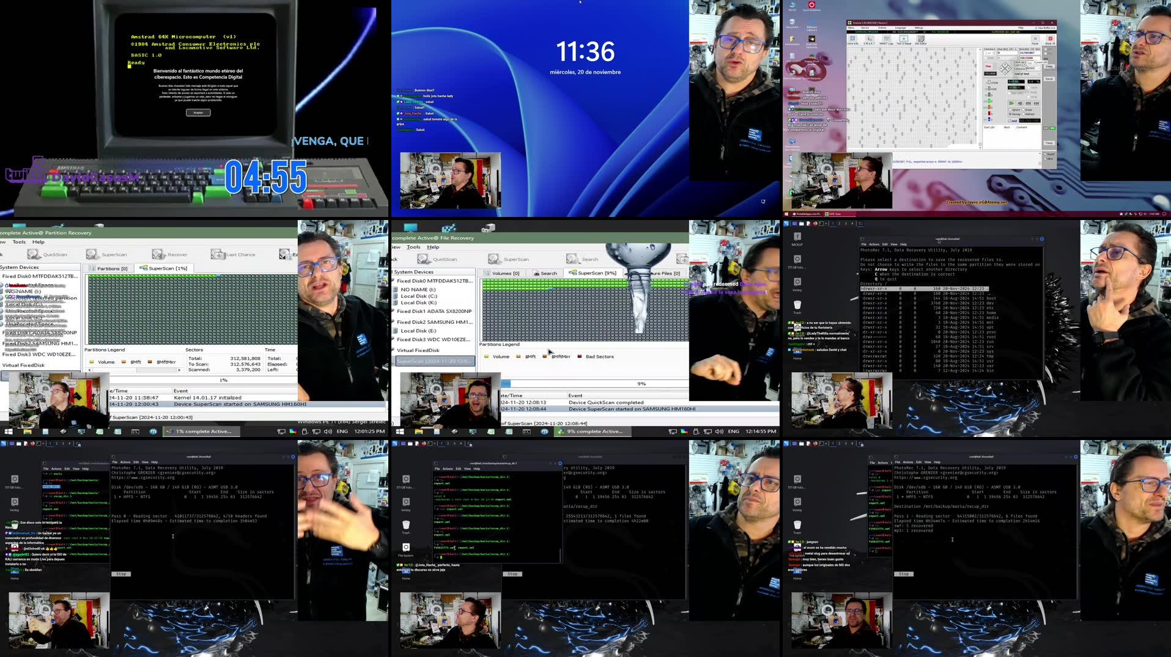Expand Fixed Disk1 ADATA SX8200NP in File Recovery
The image size is (1171, 657).
tap(393, 311)
